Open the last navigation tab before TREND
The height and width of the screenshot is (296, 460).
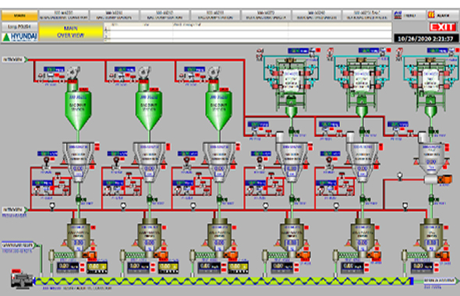point(366,16)
